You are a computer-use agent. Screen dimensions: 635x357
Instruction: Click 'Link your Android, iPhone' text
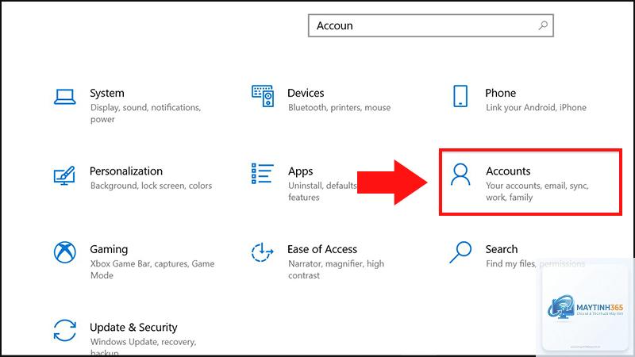click(x=537, y=108)
